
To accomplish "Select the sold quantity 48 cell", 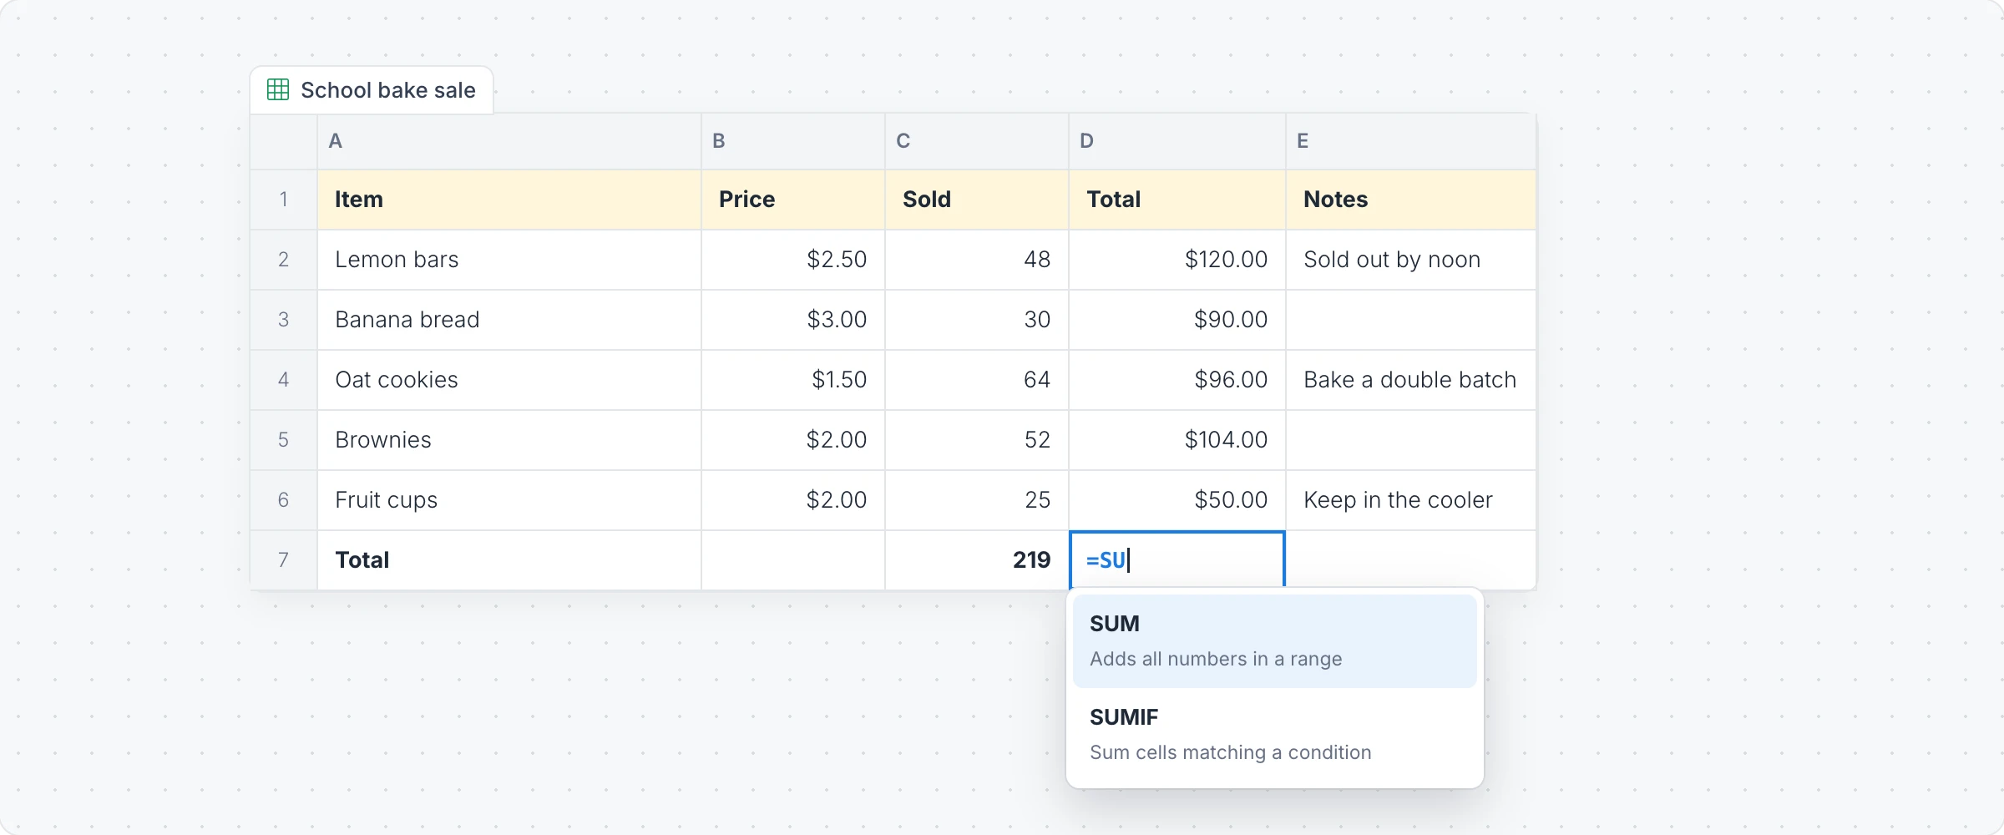I will (977, 260).
